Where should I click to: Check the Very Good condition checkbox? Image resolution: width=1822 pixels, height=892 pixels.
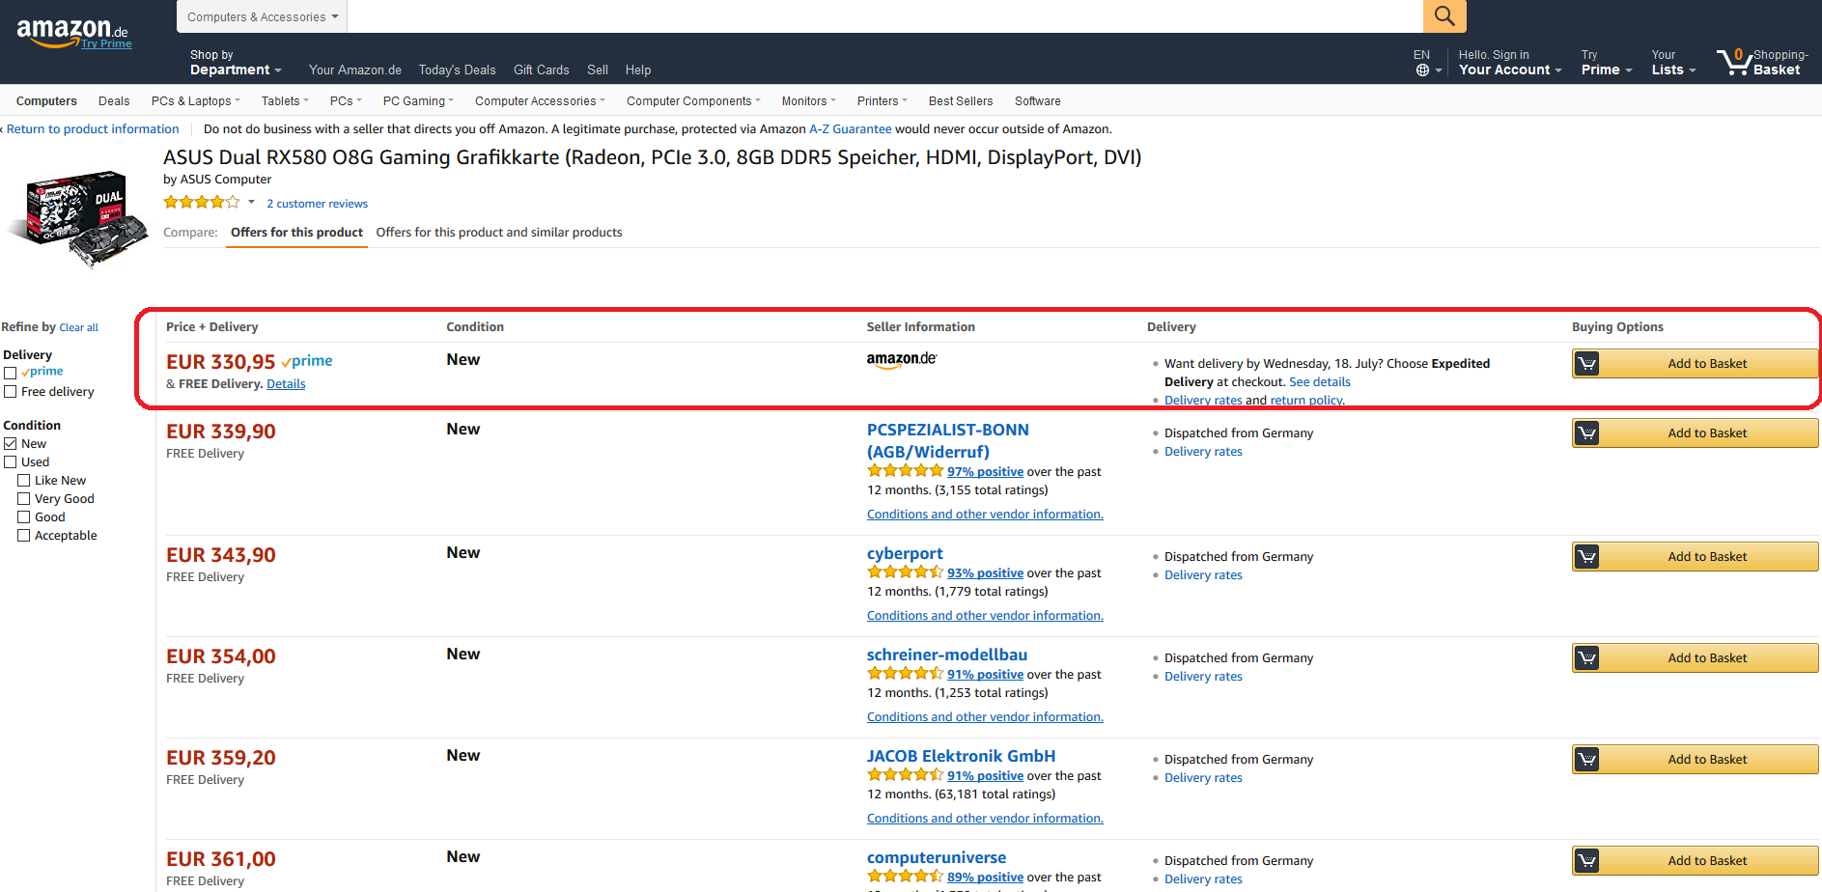(x=23, y=499)
